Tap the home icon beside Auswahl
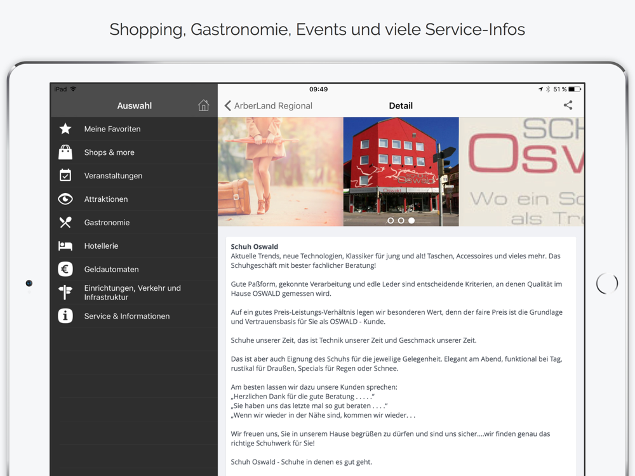This screenshot has width=635, height=476. [203, 105]
